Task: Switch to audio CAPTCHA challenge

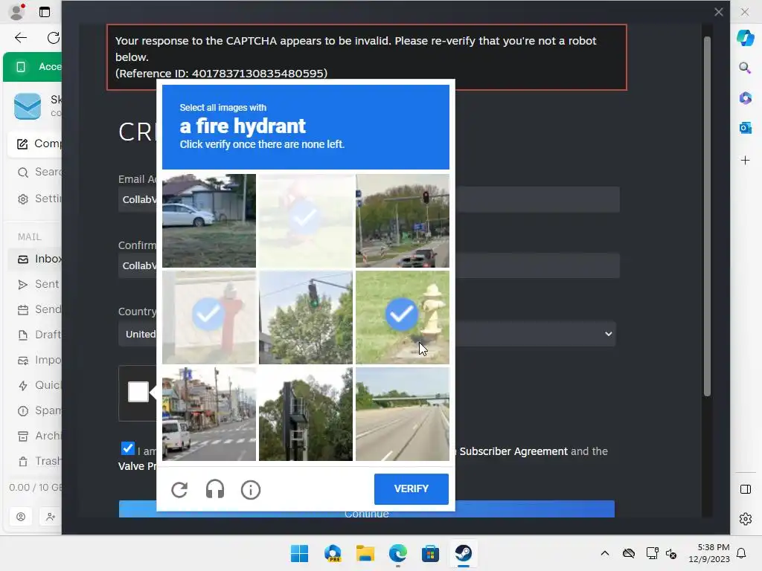Action: (x=215, y=489)
